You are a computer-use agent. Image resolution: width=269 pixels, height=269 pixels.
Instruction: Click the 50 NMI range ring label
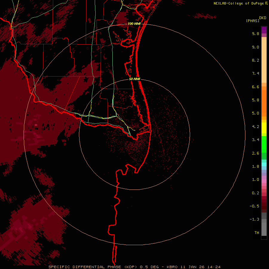click(134, 79)
